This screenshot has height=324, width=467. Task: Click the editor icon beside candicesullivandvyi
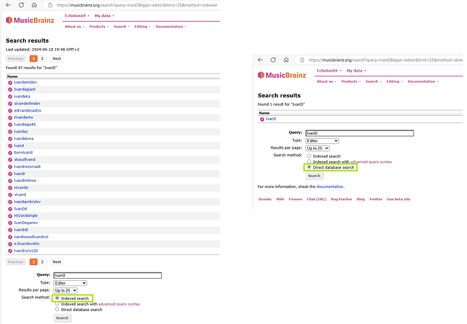10,236
